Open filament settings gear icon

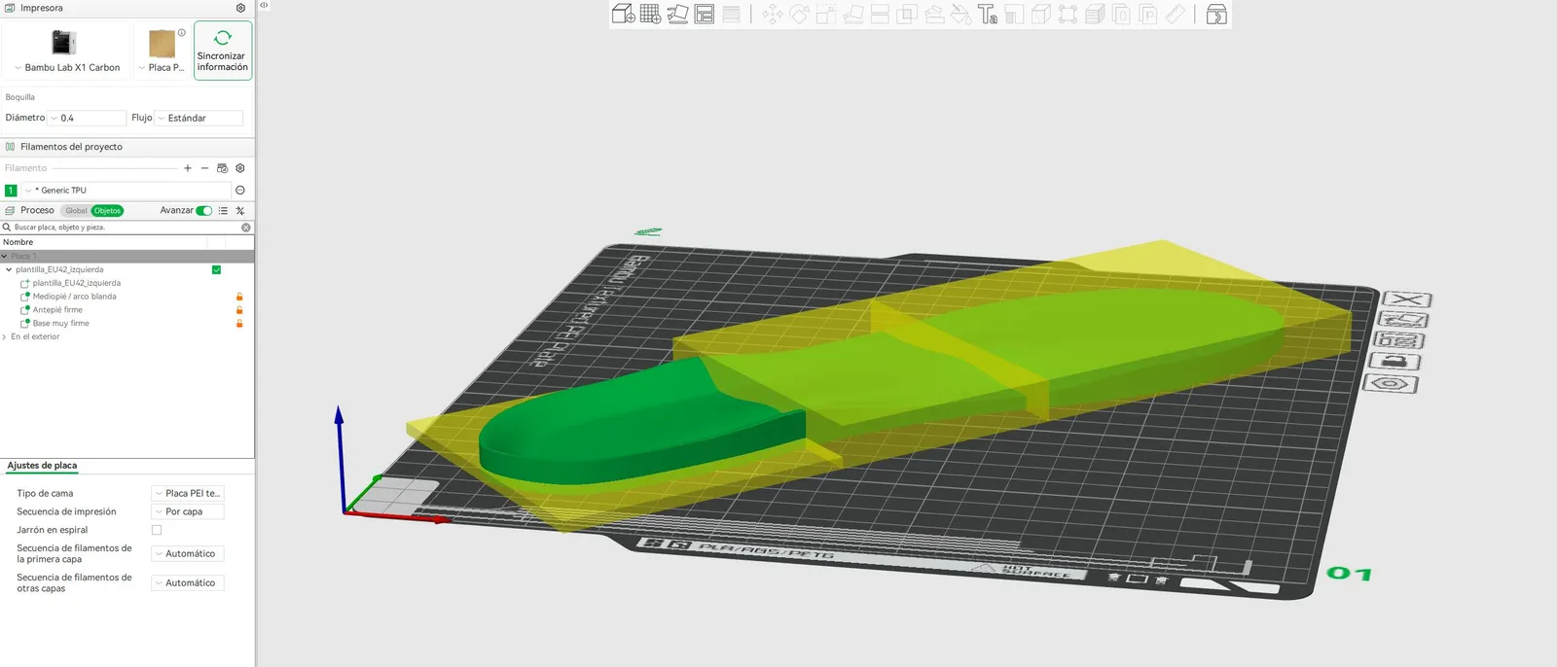pyautogui.click(x=240, y=168)
